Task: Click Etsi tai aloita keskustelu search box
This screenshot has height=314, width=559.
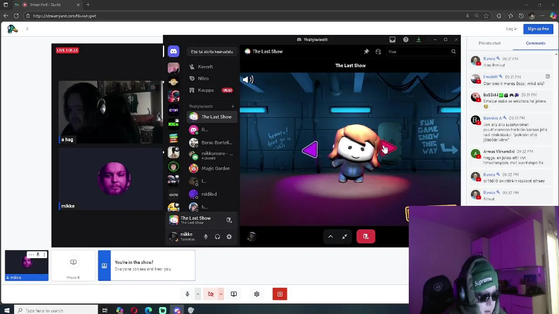Action: (x=212, y=51)
